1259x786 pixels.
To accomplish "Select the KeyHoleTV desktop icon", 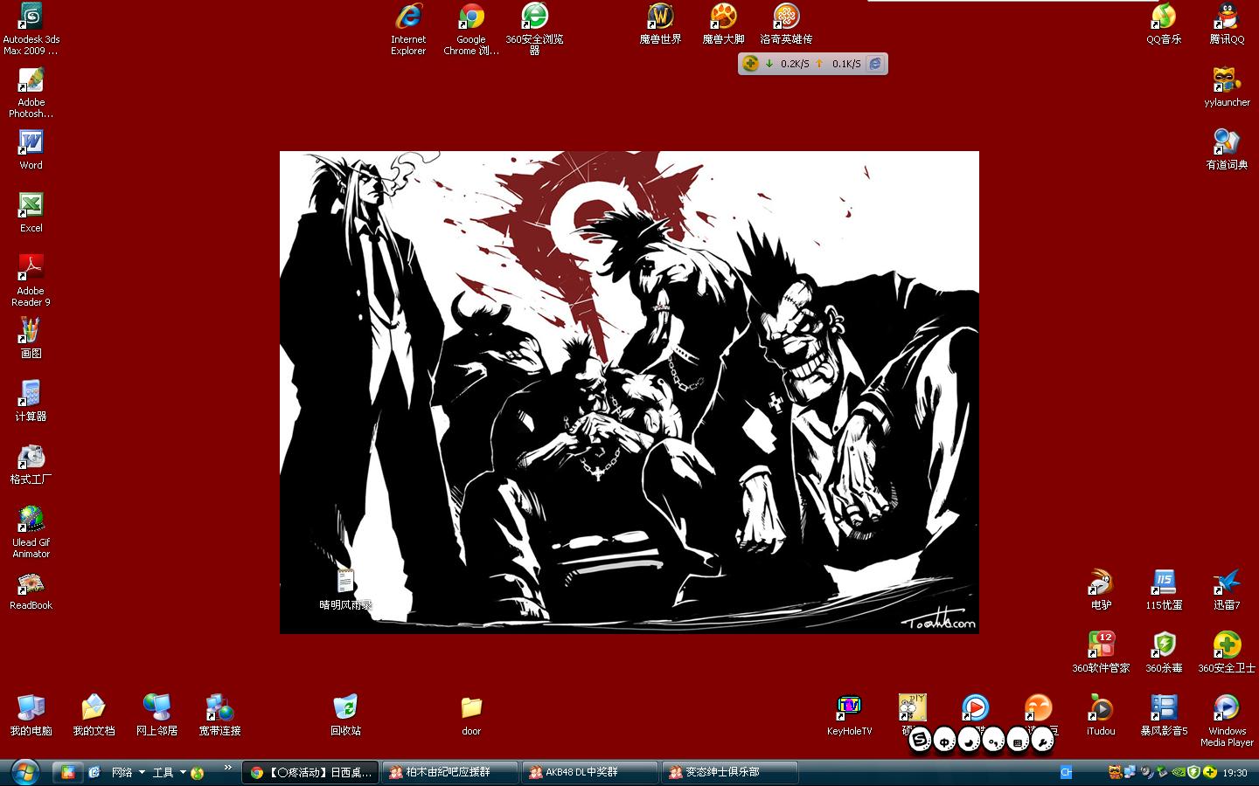I will point(849,715).
